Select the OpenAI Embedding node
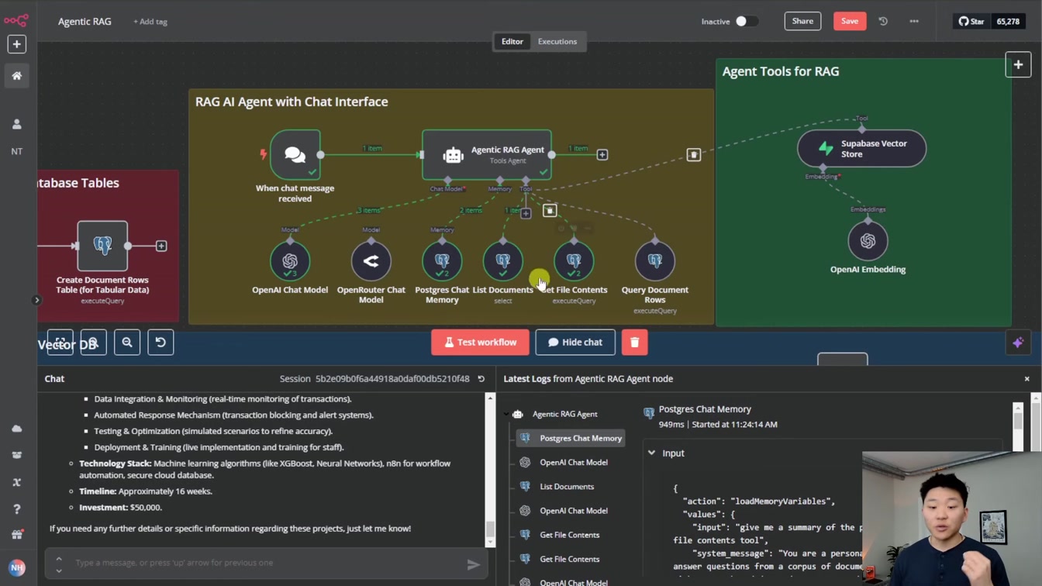 868,241
